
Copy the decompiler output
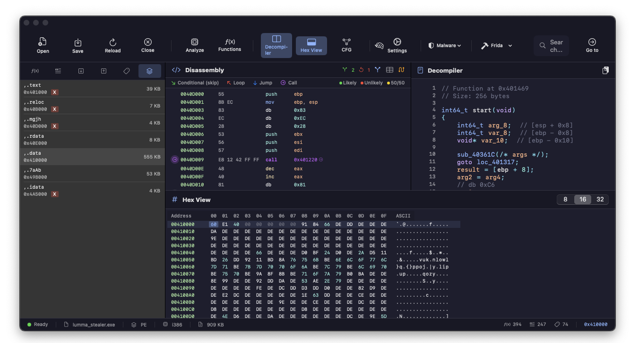605,70
